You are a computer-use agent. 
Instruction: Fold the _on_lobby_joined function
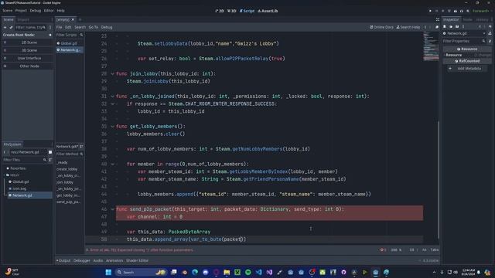(x=112, y=97)
